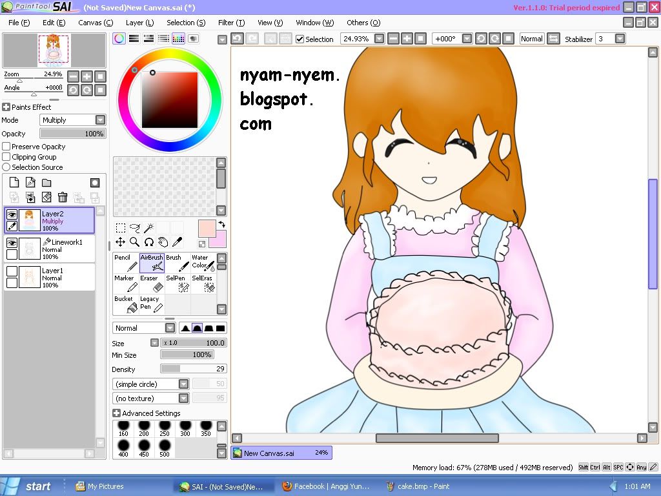This screenshot has width=661, height=496.
Task: Open the Others menu
Action: tap(363, 23)
